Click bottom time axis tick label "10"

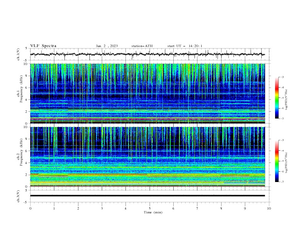pyautogui.click(x=269, y=208)
